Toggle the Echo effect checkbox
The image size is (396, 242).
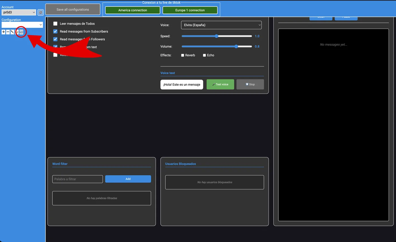coord(205,55)
